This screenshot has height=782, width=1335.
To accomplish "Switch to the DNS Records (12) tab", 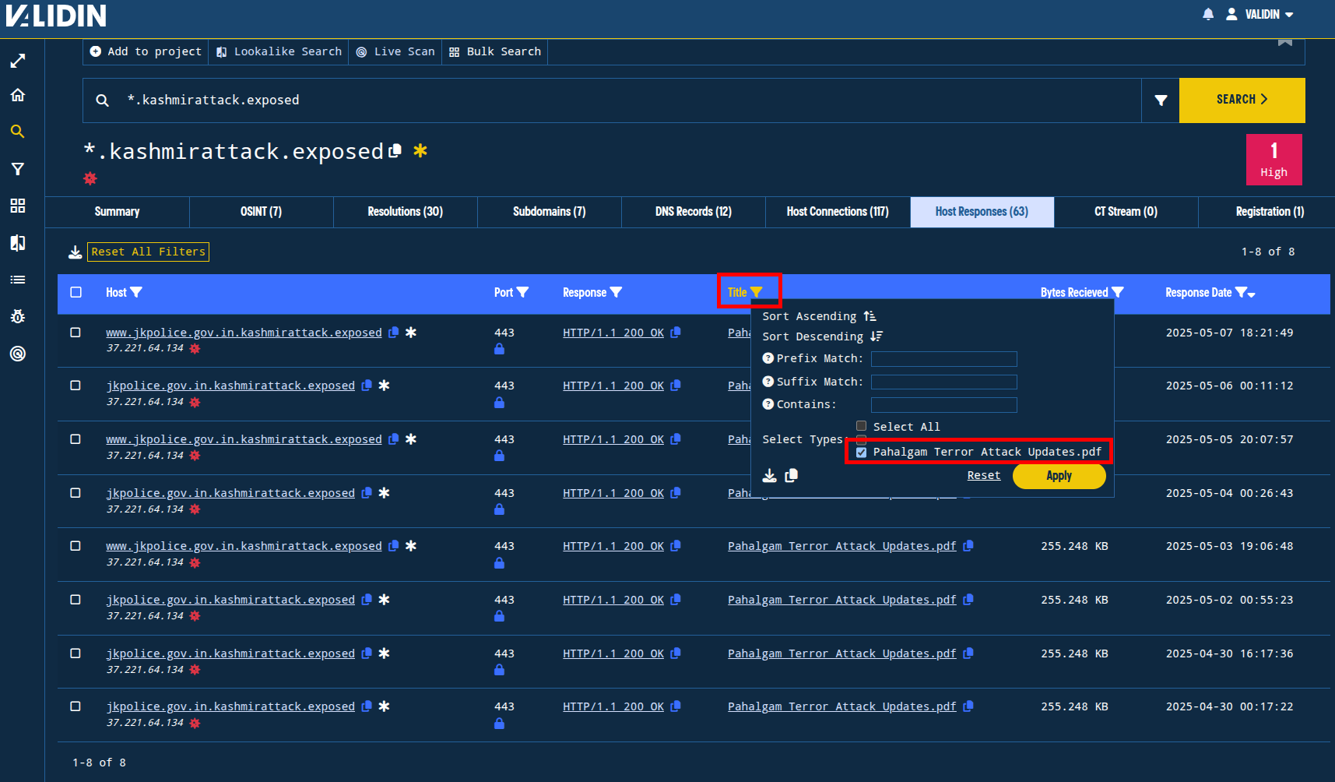I will coord(693,212).
